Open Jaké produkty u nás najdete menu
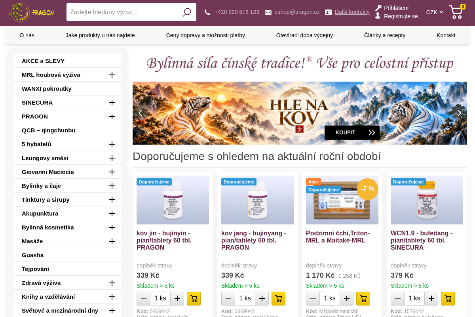This screenshot has height=317, width=475. point(100,35)
